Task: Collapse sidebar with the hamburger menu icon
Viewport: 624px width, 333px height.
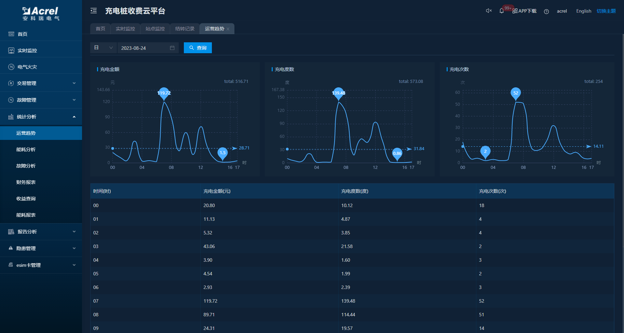Action: coord(94,11)
